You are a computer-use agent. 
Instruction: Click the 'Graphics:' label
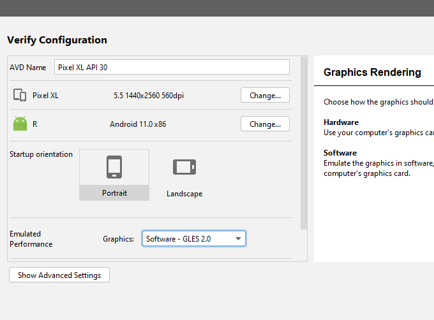[119, 239]
